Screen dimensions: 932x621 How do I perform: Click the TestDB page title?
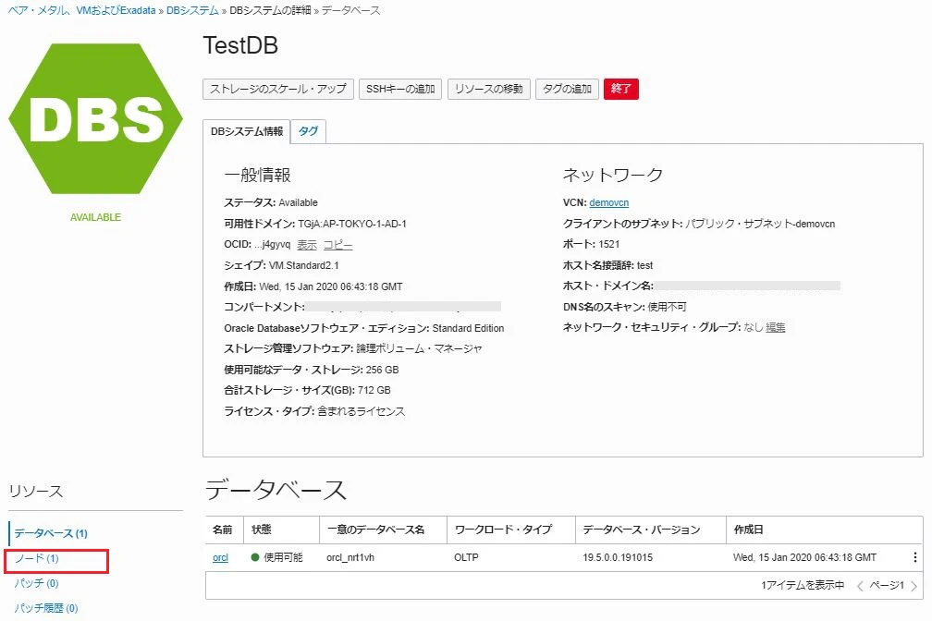(x=240, y=45)
